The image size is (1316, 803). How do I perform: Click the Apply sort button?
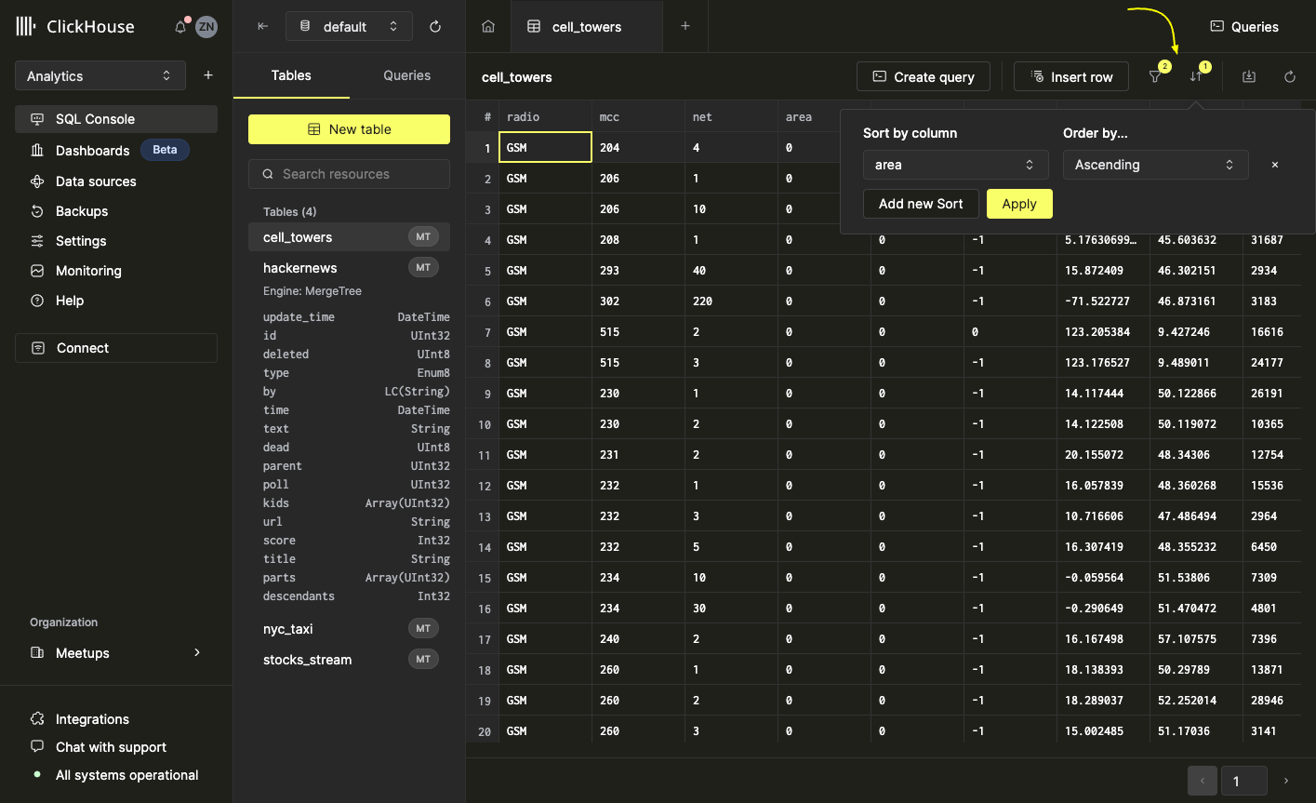point(1019,204)
